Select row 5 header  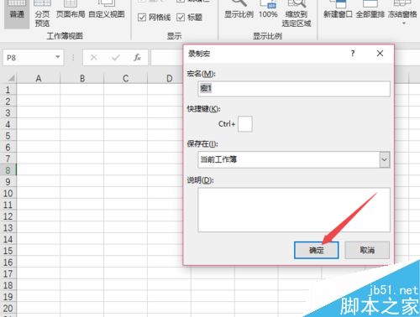click(x=8, y=136)
